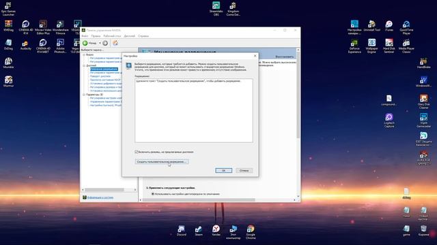The height and width of the screenshot is (245, 437).
Task: Open the Epic Games Launcher desktop icon
Action: 8,9
